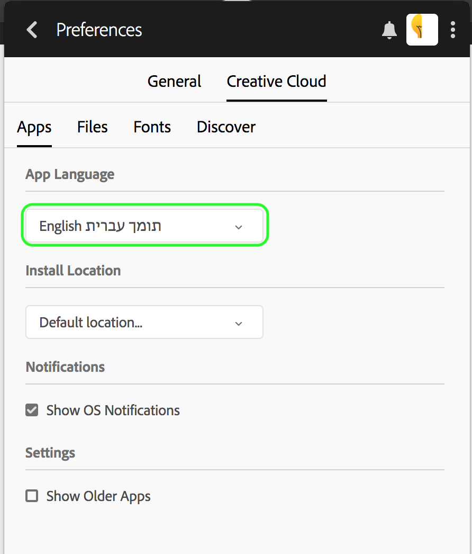Click the Show Older Apps label text
The width and height of the screenshot is (472, 554).
click(98, 496)
